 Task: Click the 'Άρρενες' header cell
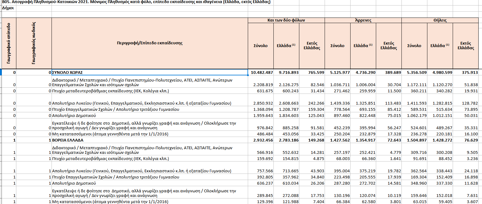(363, 20)
